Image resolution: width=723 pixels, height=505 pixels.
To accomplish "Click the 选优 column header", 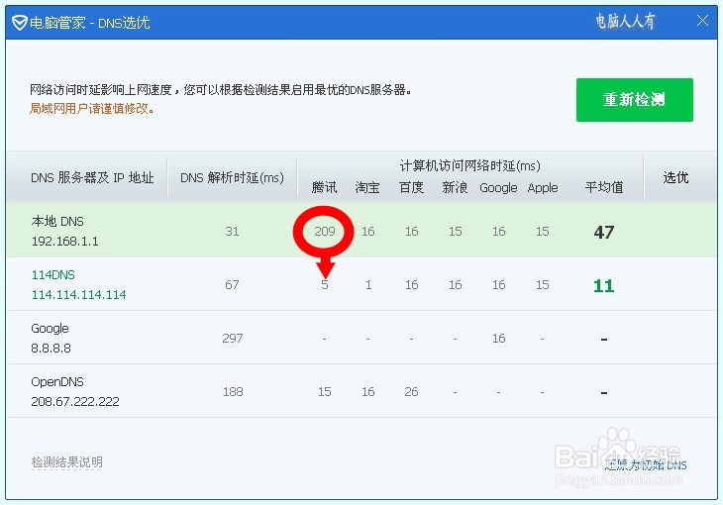I will (x=675, y=177).
